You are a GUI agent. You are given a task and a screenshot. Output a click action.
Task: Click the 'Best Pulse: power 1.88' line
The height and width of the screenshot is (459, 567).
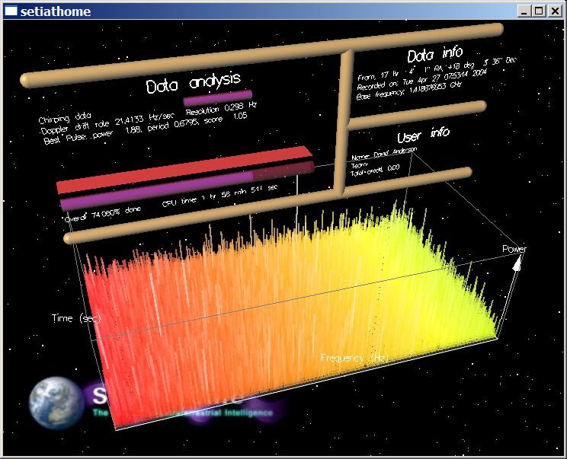(x=146, y=129)
